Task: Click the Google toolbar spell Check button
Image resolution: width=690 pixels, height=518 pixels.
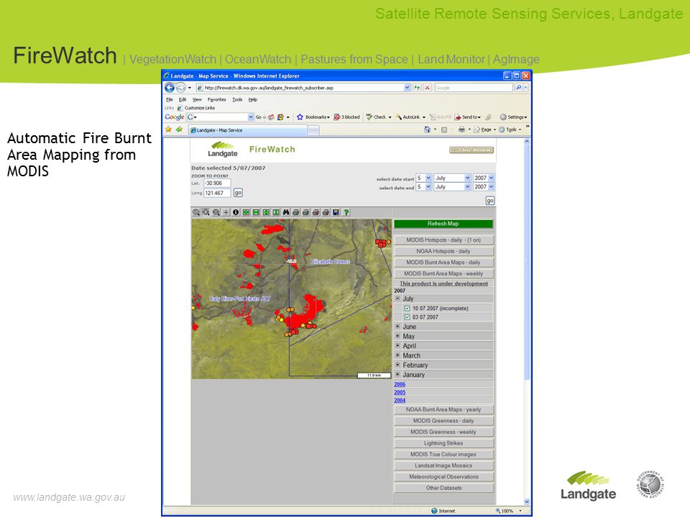Action: point(377,117)
